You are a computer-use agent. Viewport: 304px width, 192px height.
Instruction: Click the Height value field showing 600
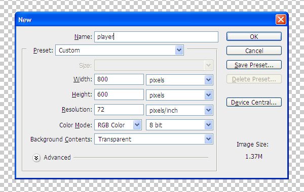[x=119, y=94]
